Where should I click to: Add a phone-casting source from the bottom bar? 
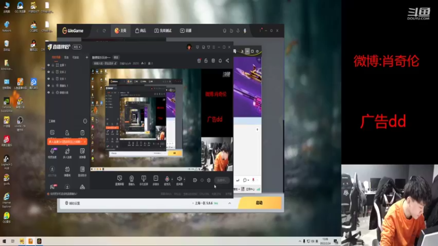pos(143,180)
